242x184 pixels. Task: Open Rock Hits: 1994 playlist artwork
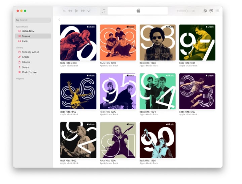pyautogui.click(x=158, y=91)
